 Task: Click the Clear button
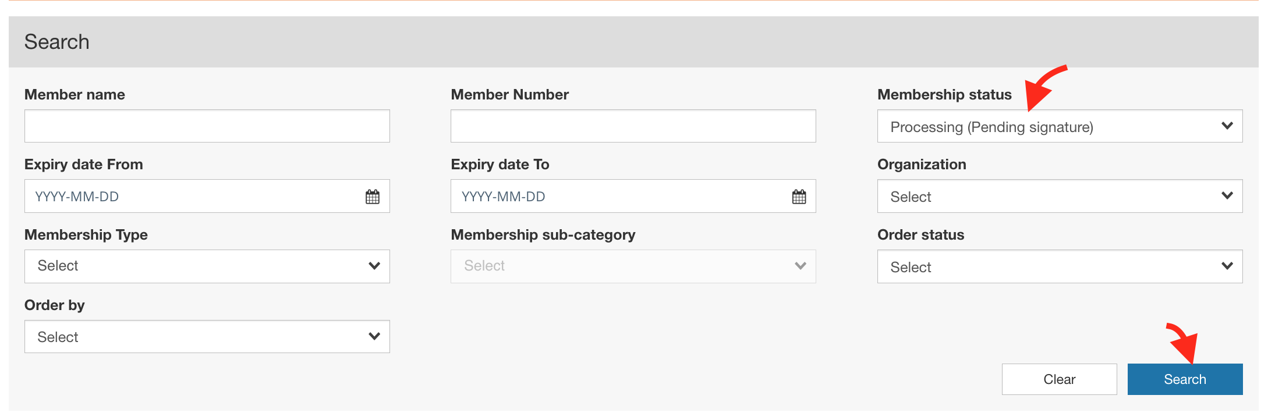point(1059,379)
